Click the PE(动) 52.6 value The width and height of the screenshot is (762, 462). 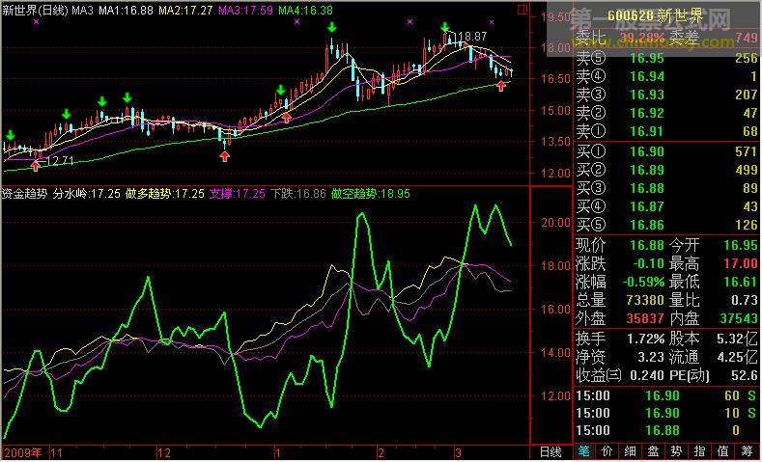[x=747, y=375]
